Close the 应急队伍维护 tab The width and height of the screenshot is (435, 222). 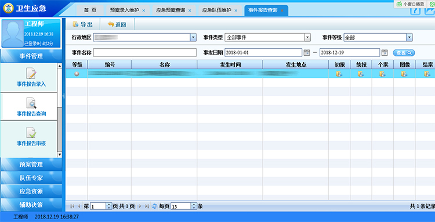click(236, 10)
